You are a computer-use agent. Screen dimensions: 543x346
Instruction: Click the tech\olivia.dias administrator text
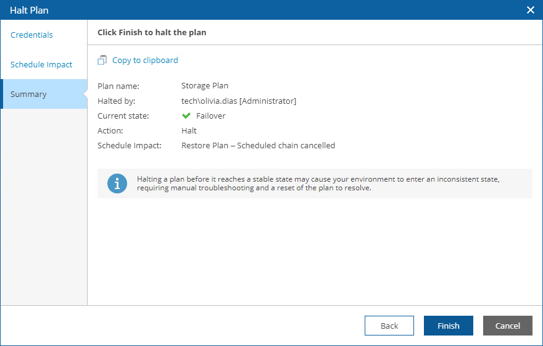pos(239,101)
